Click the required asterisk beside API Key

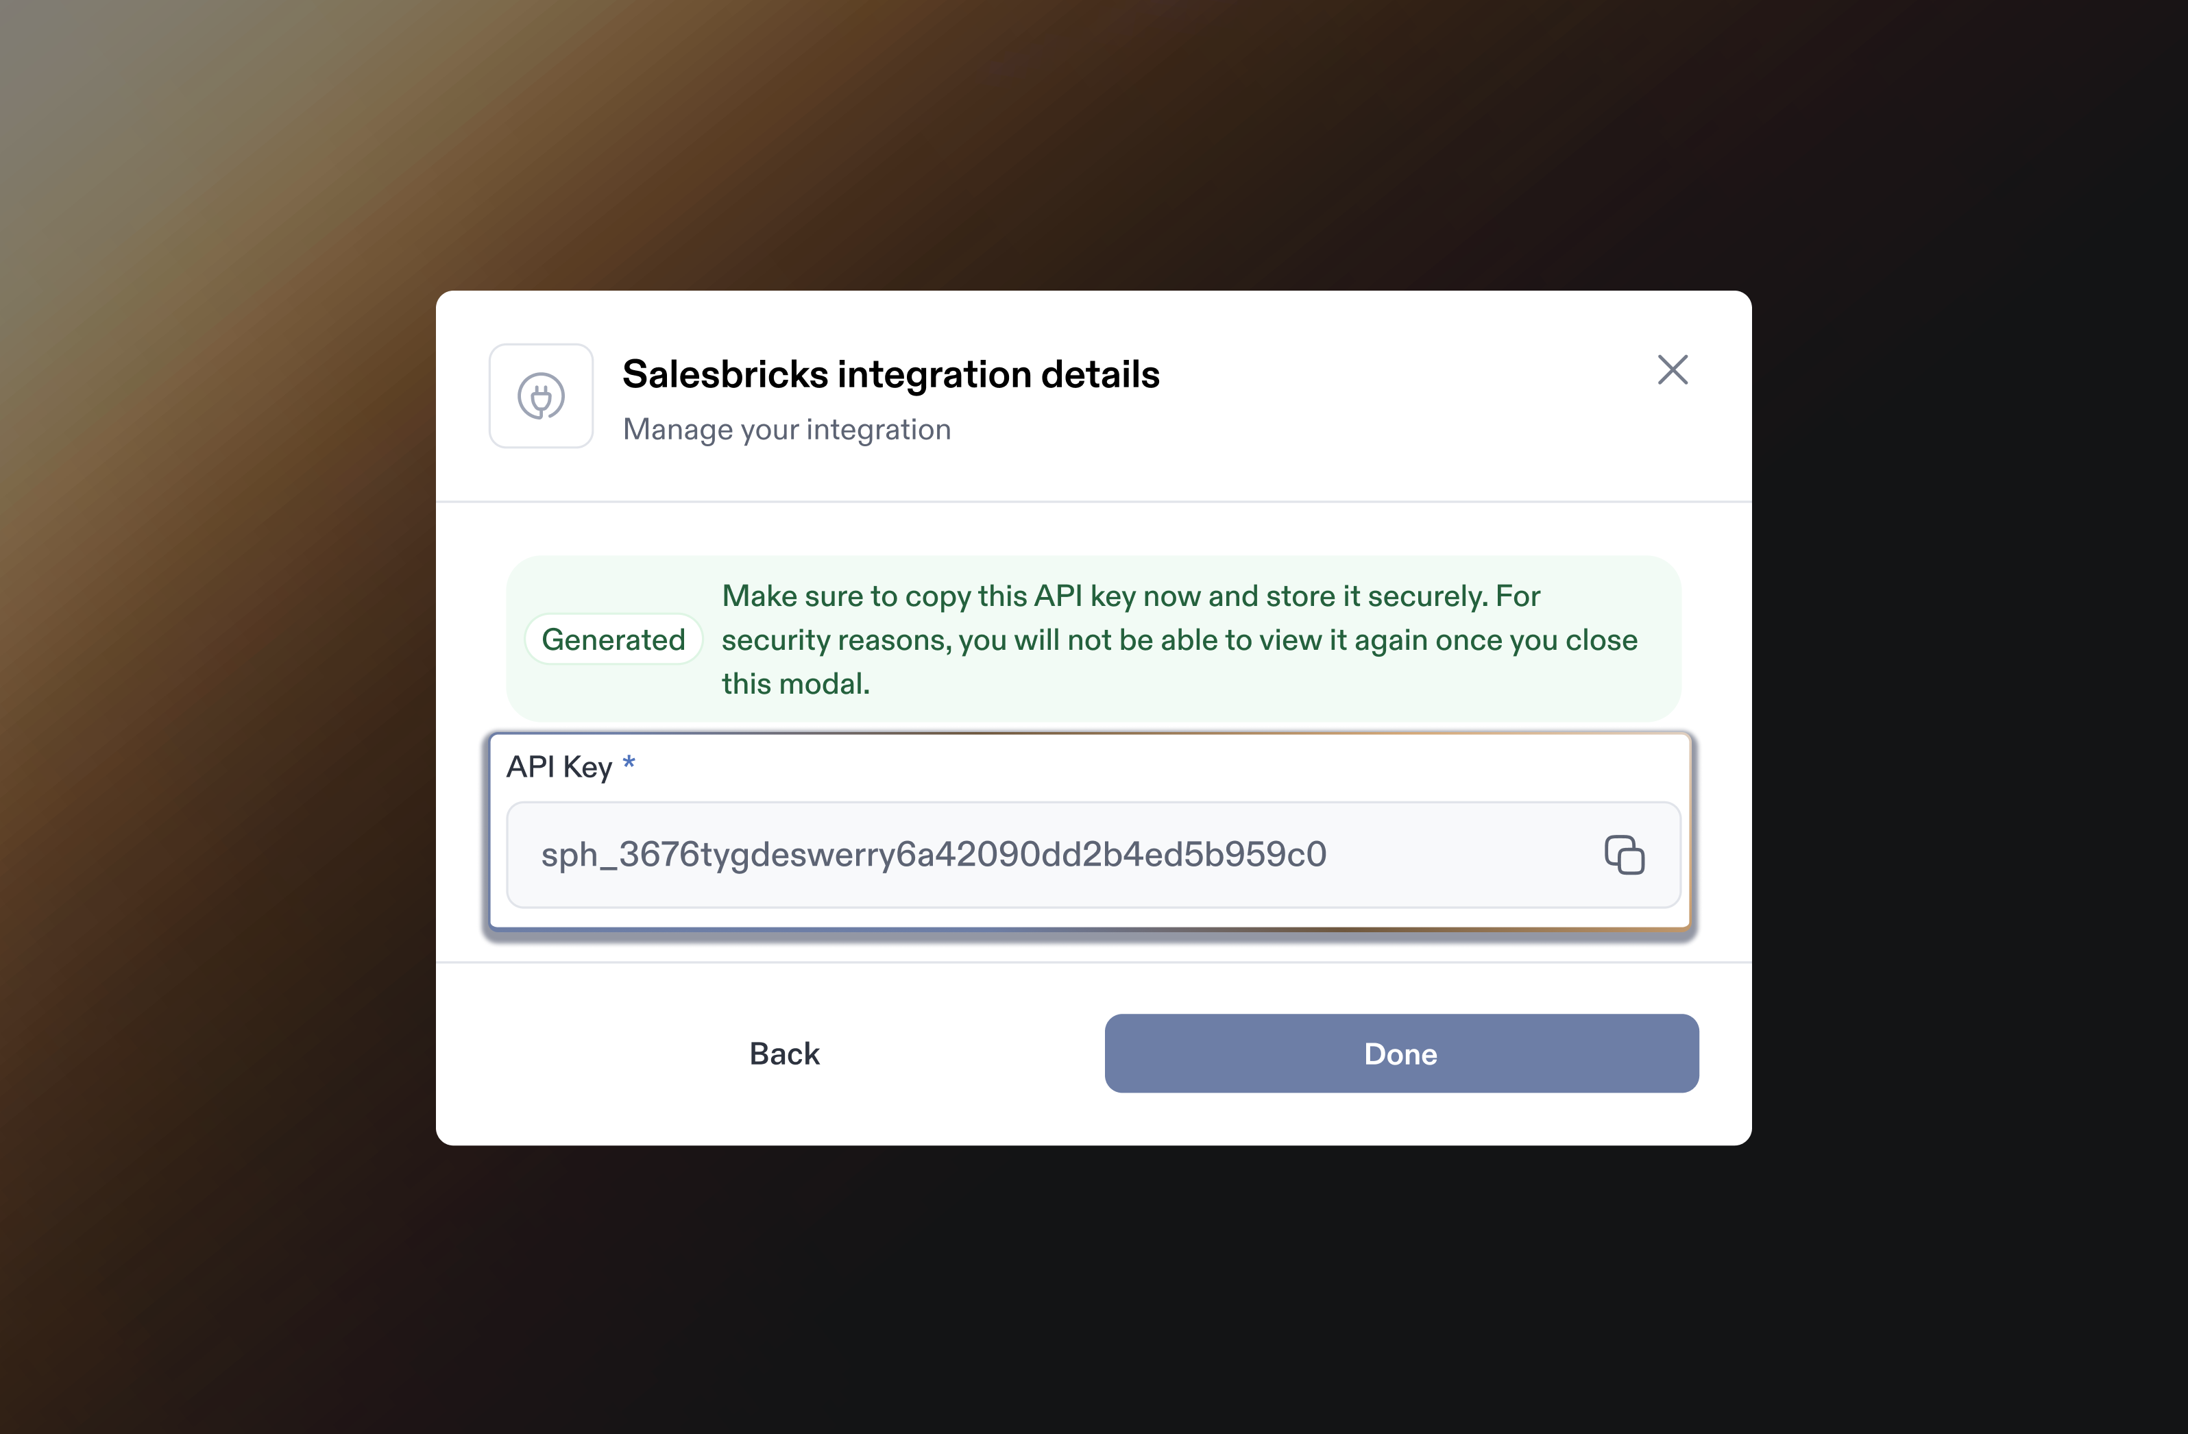click(x=629, y=764)
